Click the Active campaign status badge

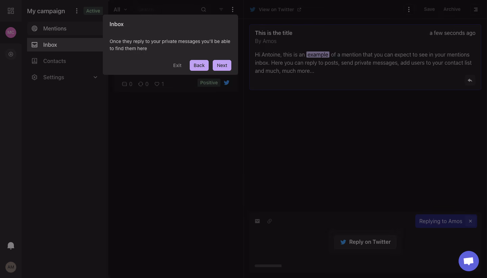[93, 11]
